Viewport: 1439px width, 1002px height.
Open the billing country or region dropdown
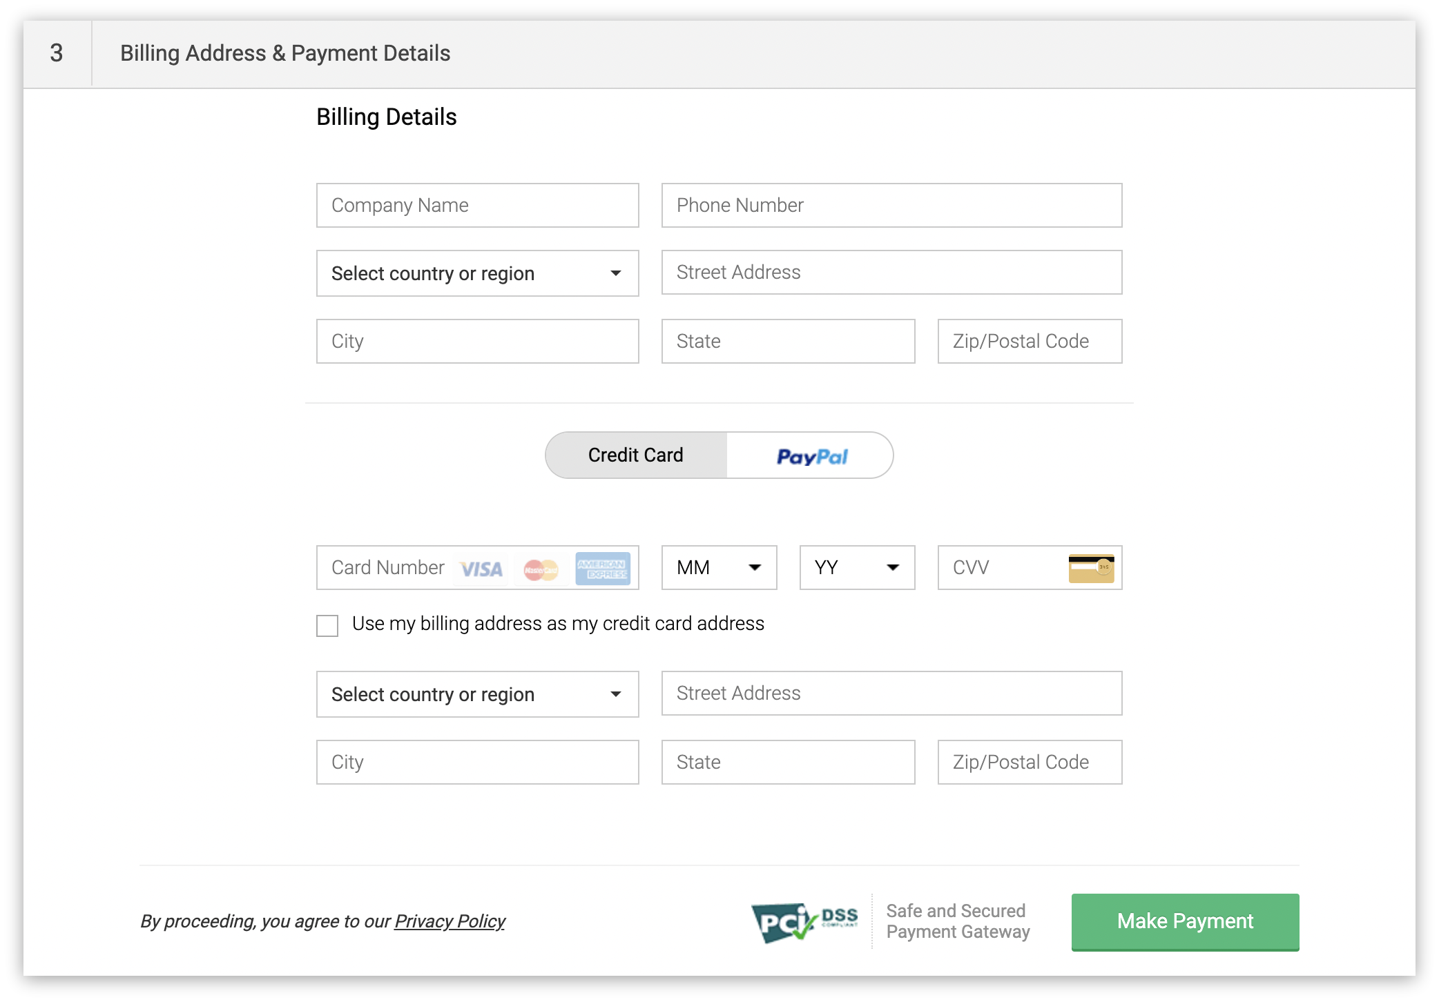click(x=478, y=273)
